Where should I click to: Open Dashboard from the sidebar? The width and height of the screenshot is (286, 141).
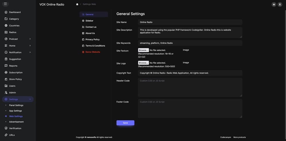[15, 12]
